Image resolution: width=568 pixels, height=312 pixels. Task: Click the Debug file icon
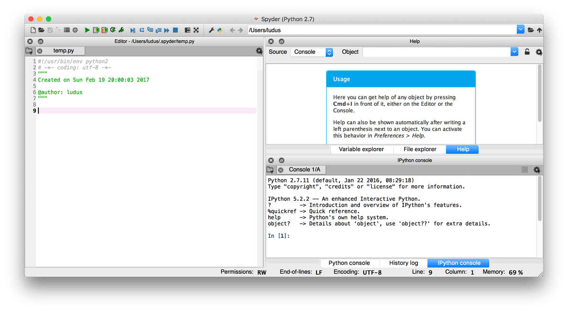click(132, 30)
